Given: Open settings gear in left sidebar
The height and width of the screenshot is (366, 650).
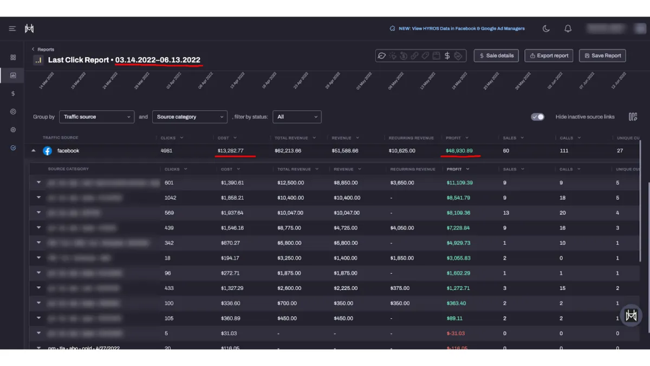Looking at the screenshot, I should [13, 130].
